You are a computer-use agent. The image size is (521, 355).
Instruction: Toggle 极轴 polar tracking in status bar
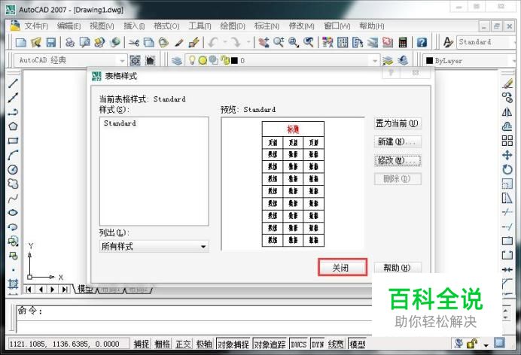coord(204,344)
